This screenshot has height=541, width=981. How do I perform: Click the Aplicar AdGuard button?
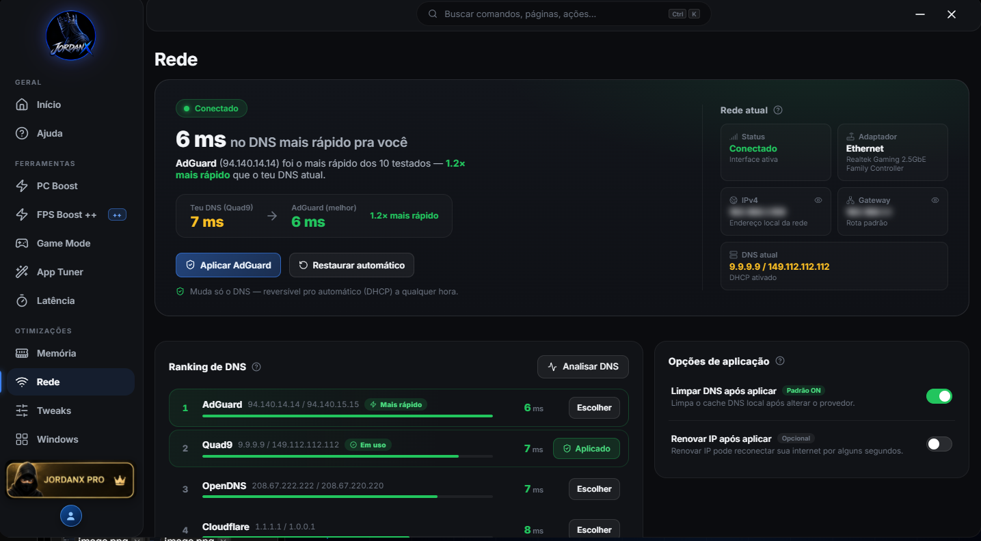[x=228, y=265]
